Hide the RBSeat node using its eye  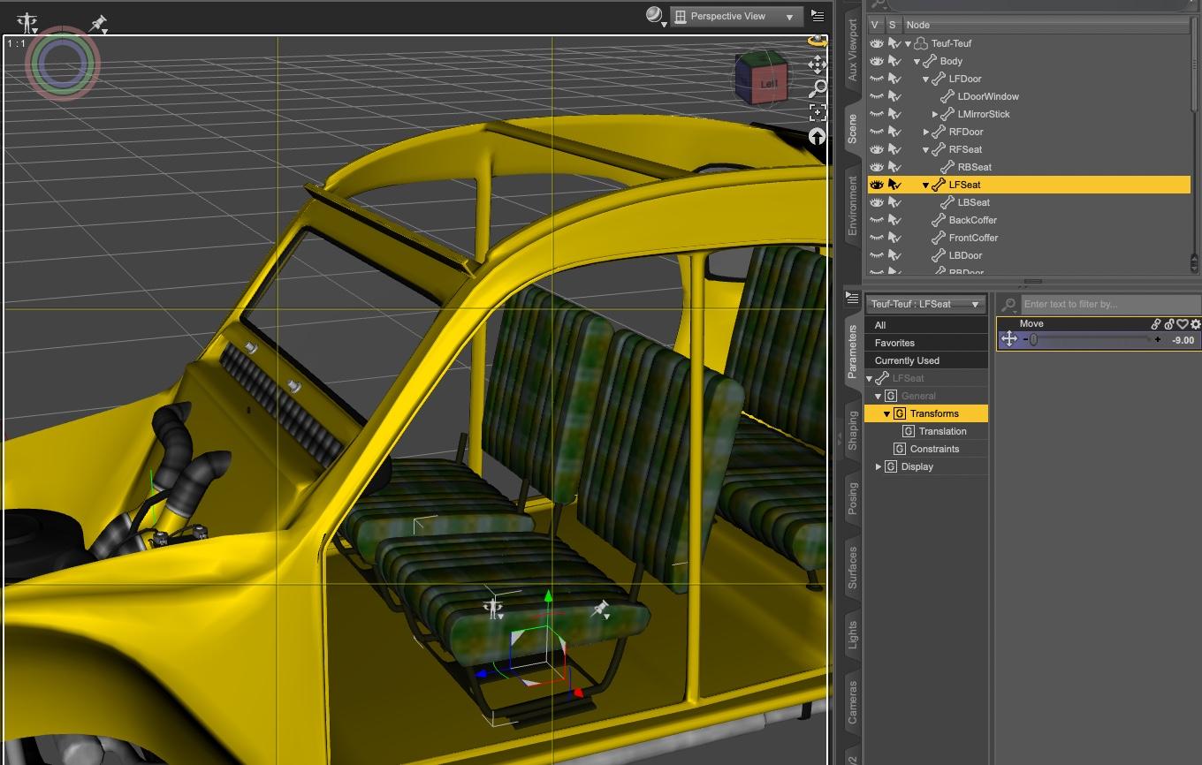(x=876, y=167)
